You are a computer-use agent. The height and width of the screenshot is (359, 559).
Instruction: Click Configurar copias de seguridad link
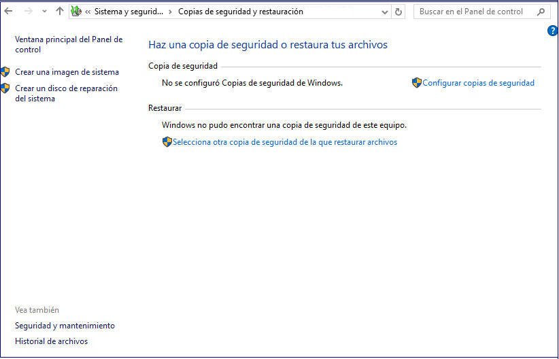(x=479, y=83)
